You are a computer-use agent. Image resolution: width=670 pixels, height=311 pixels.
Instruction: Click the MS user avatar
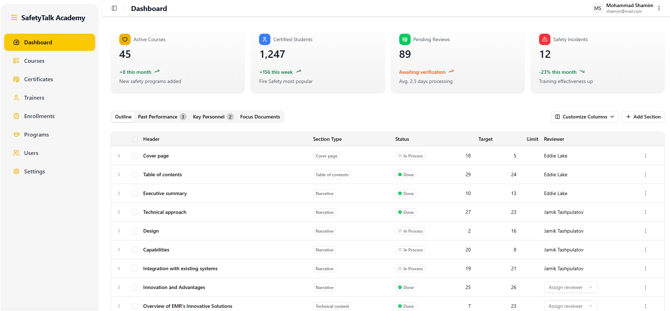[598, 8]
